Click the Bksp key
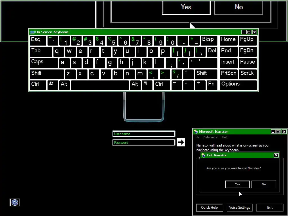 209,40
